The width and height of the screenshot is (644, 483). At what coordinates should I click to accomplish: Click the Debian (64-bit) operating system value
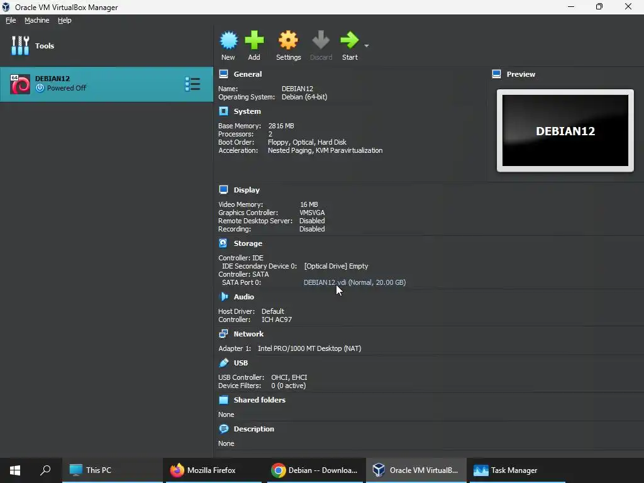[304, 97]
